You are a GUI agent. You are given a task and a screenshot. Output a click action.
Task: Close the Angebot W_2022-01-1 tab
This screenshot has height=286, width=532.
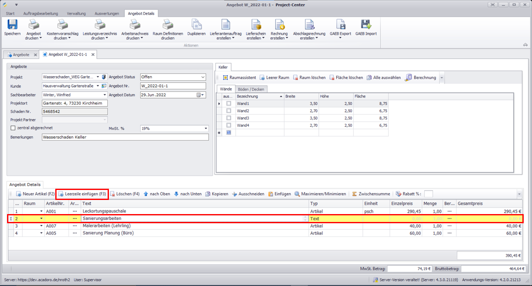(93, 54)
